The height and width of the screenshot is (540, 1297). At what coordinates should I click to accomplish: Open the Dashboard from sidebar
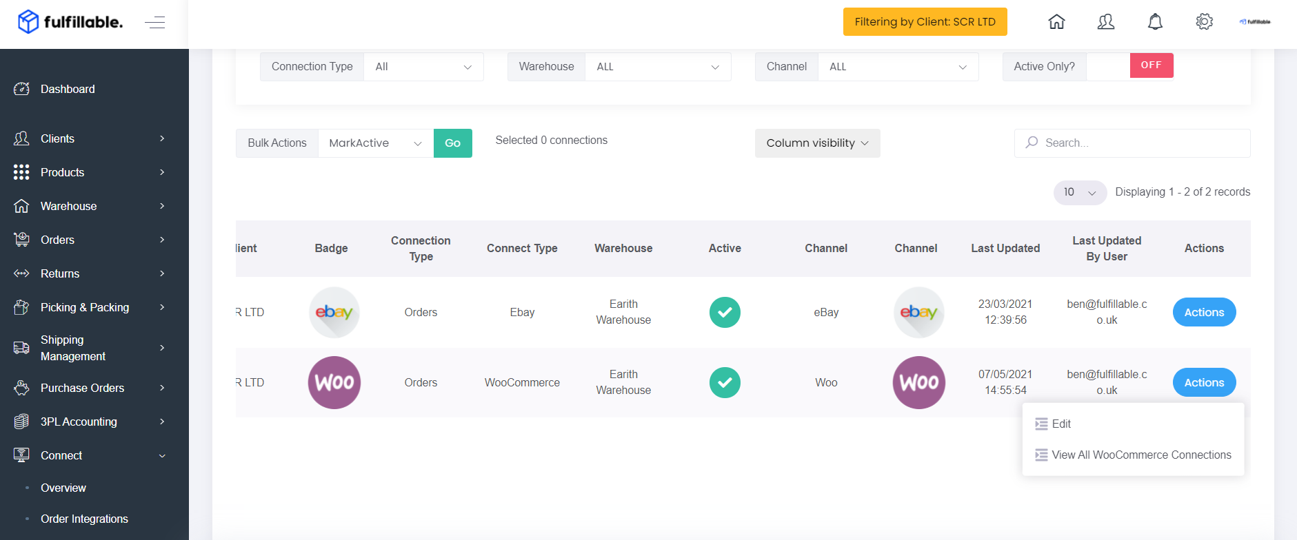click(68, 89)
